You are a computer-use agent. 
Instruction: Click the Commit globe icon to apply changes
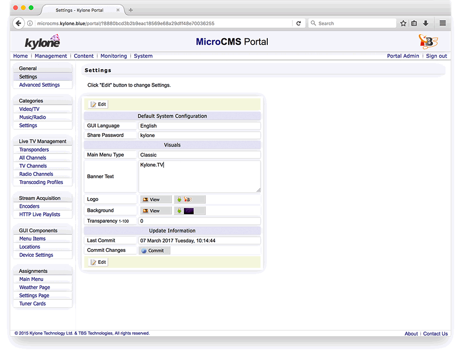tap(145, 250)
